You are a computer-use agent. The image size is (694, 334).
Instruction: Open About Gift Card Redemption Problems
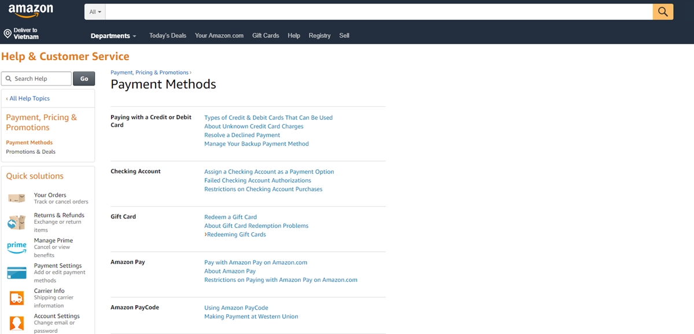pos(256,225)
